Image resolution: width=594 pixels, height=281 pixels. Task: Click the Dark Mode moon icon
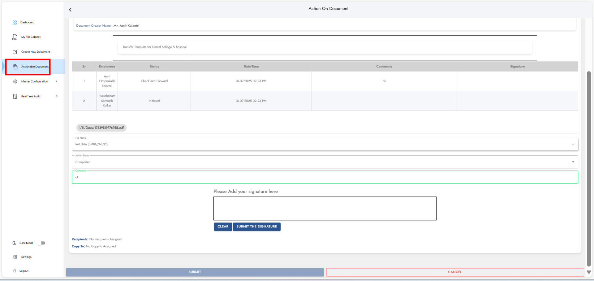coord(15,243)
